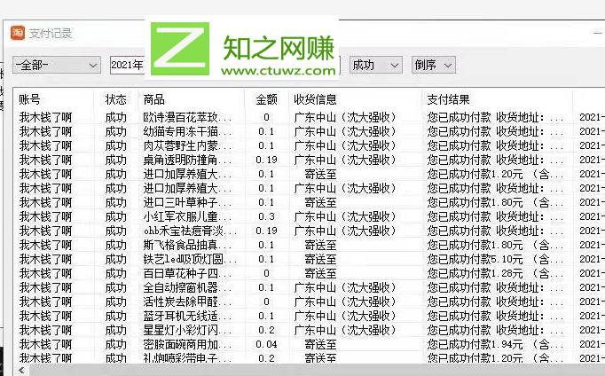The image size is (605, 376).
Task: Select row with product ohb禾宝祛痘膏淡...
Action: pos(309,231)
